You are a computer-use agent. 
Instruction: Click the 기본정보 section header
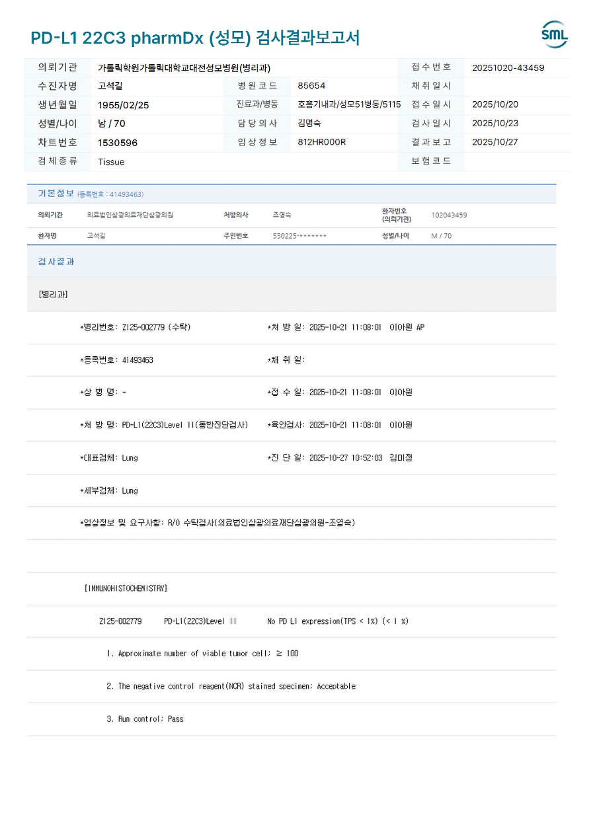tap(56, 194)
